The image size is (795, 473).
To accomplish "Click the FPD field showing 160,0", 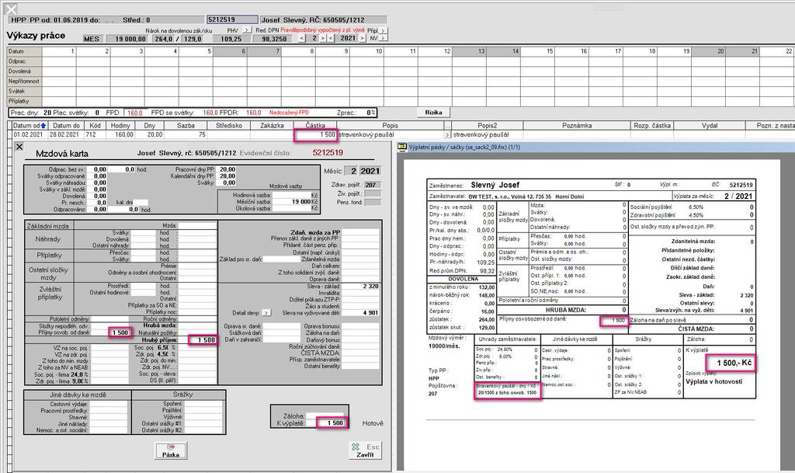I will (x=135, y=113).
